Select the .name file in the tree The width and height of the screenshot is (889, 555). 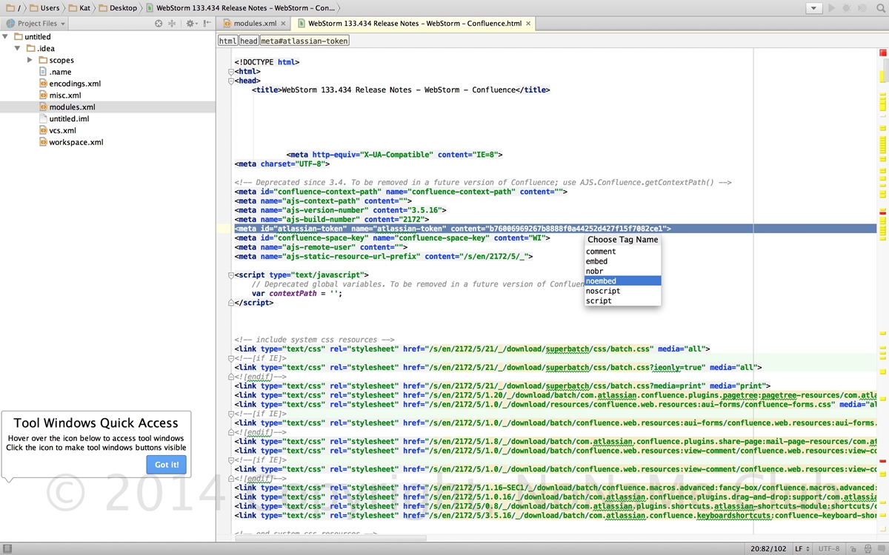[x=60, y=72]
